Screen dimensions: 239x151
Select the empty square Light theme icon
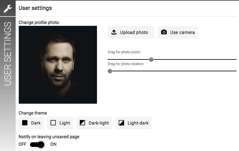click(53, 123)
